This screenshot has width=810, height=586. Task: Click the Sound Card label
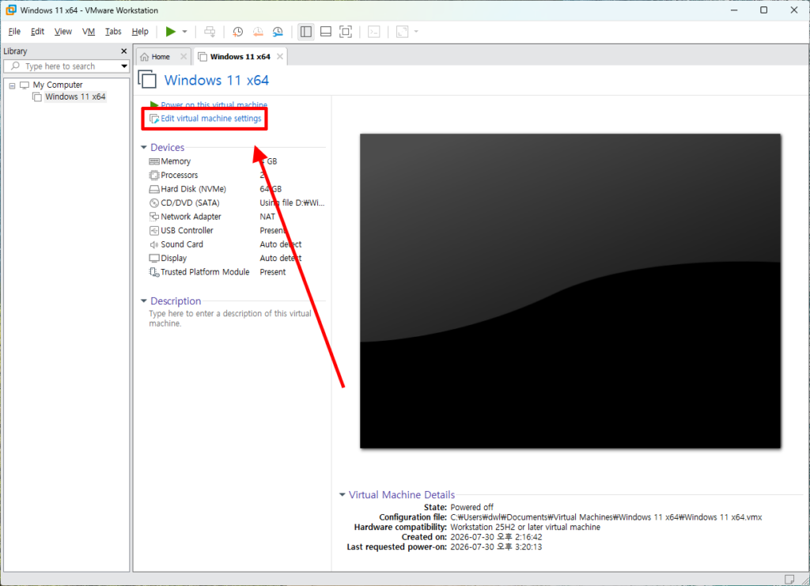coord(182,244)
